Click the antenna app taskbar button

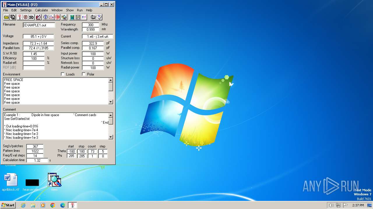[x=73, y=205]
